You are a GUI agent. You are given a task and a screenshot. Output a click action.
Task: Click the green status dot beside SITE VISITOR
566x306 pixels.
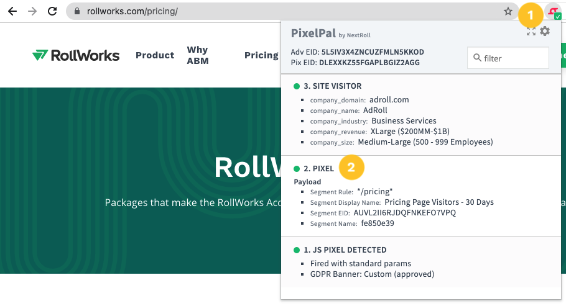pos(297,86)
